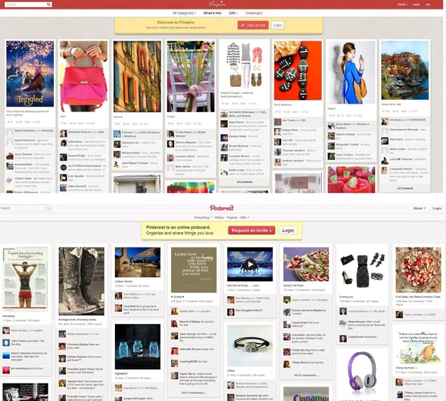Click Login link in Pinspire red header
The image size is (446, 401).
click(416, 4)
